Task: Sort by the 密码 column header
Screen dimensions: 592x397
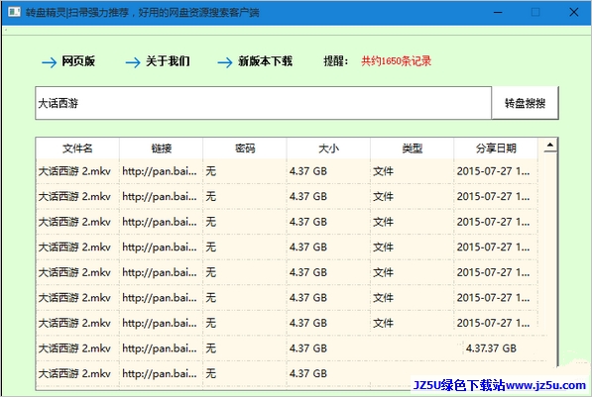Action: 245,149
